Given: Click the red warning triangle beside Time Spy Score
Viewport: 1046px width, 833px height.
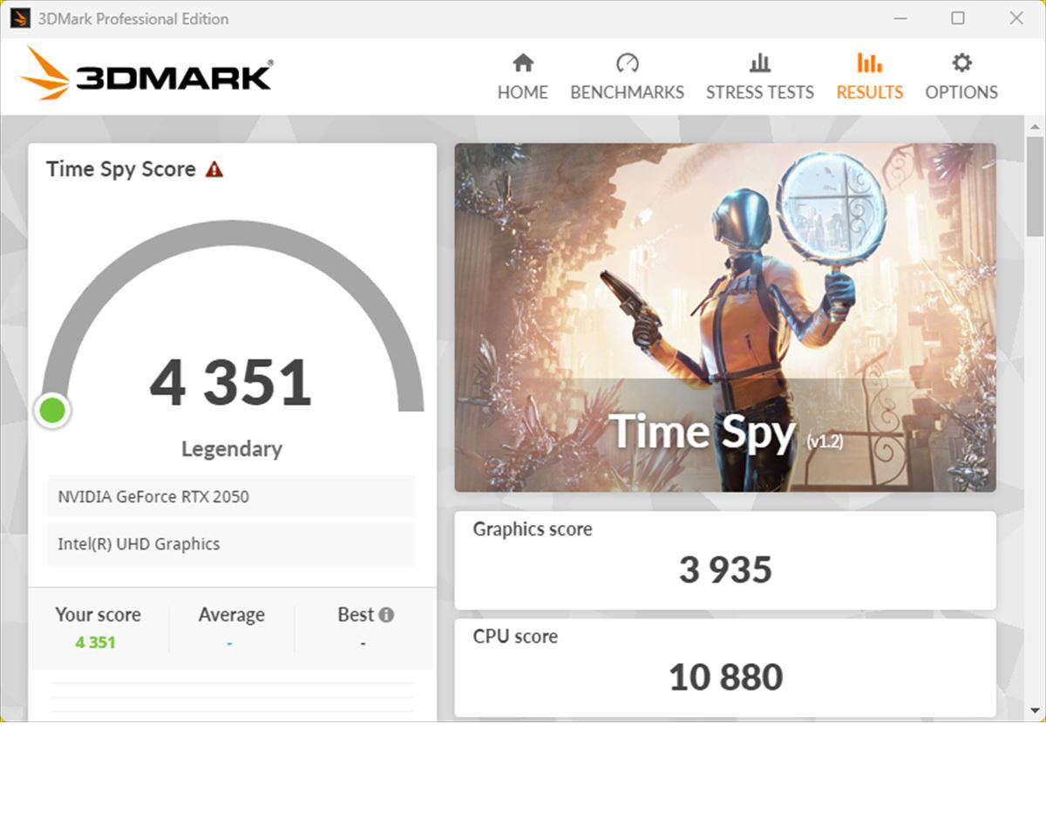Looking at the screenshot, I should 214,169.
